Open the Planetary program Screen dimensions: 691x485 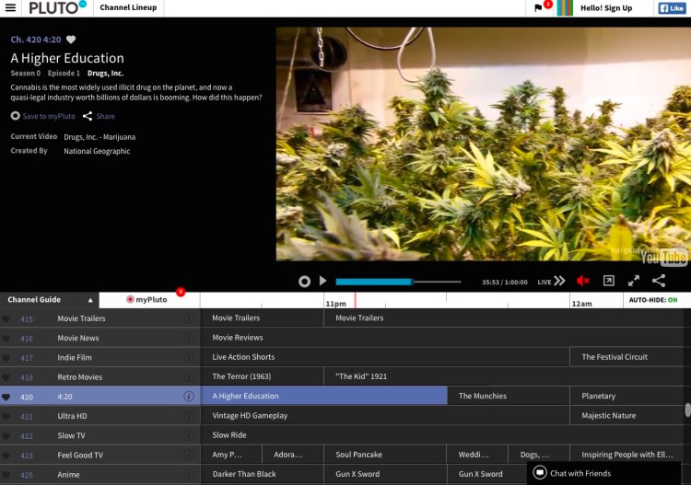click(x=627, y=396)
